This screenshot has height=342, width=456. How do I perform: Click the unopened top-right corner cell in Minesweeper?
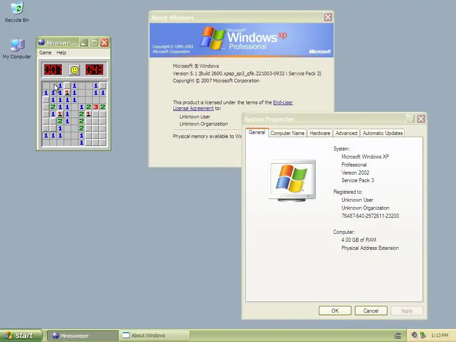[103, 85]
